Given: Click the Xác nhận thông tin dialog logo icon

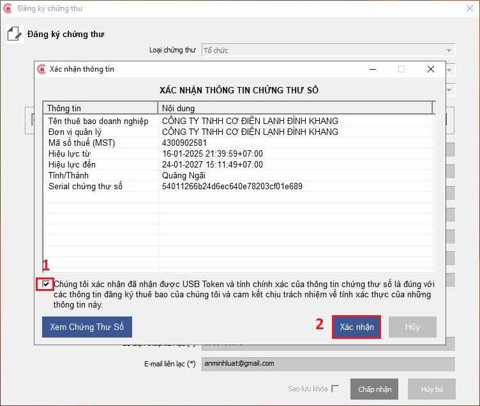Looking at the screenshot, I should [x=41, y=69].
